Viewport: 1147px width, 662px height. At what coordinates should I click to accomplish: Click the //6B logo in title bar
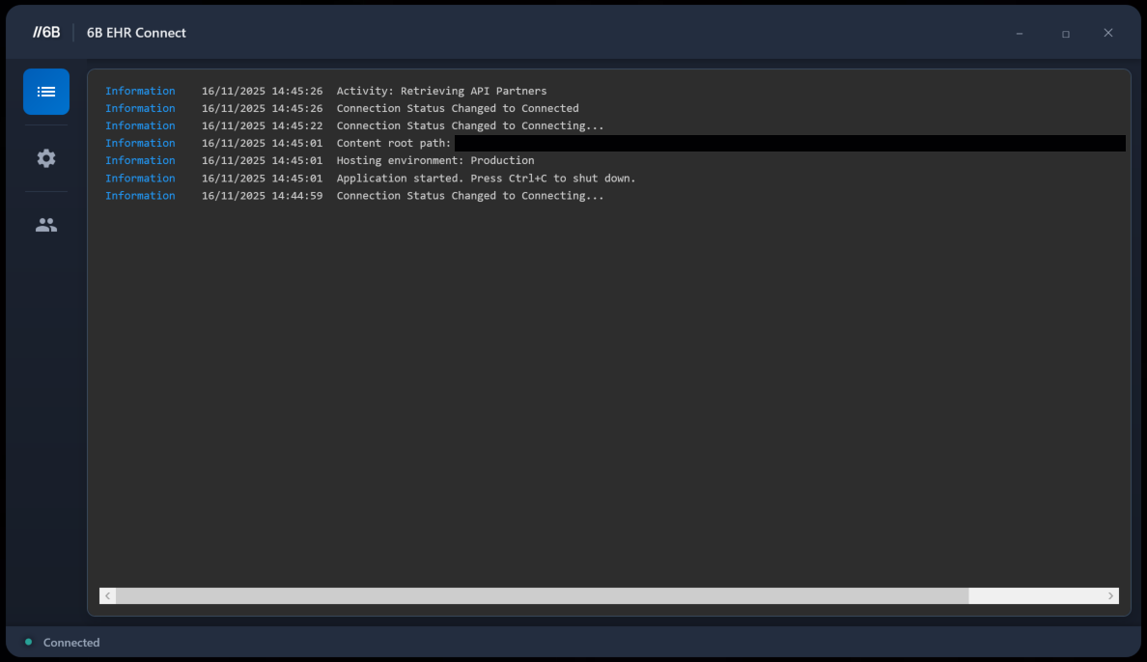(46, 33)
